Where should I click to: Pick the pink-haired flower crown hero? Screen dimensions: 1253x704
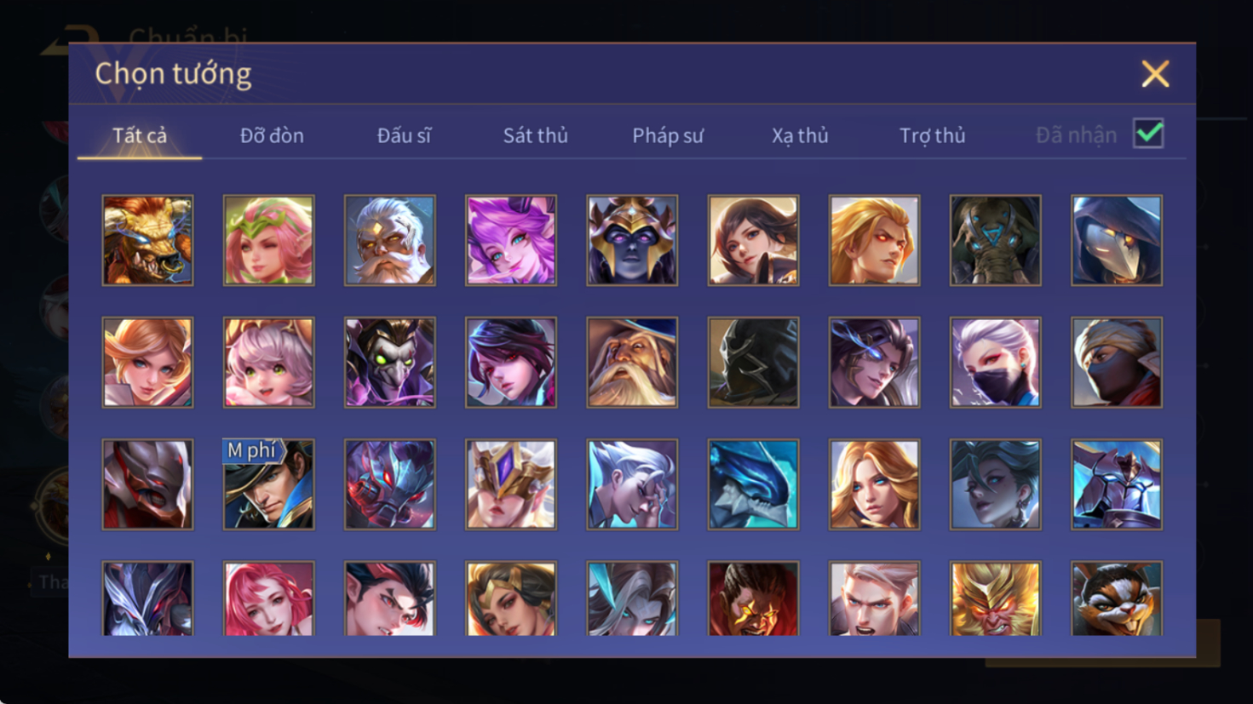268,240
